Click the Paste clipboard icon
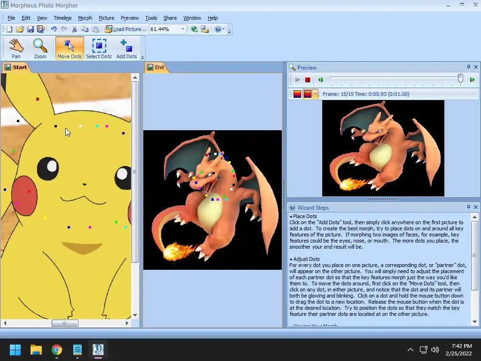Image resolution: width=481 pixels, height=361 pixels. point(95,29)
